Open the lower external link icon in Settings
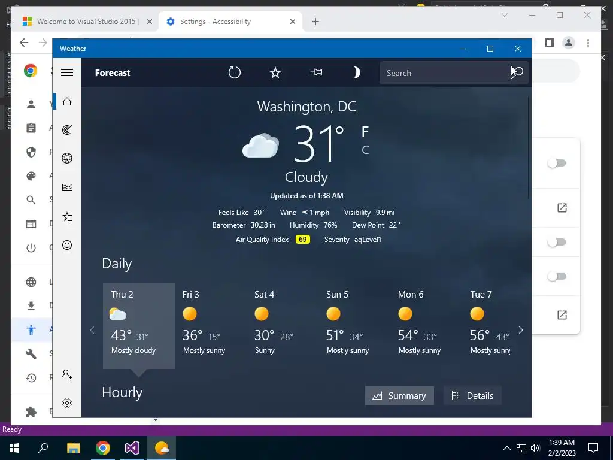613x460 pixels. click(x=562, y=315)
